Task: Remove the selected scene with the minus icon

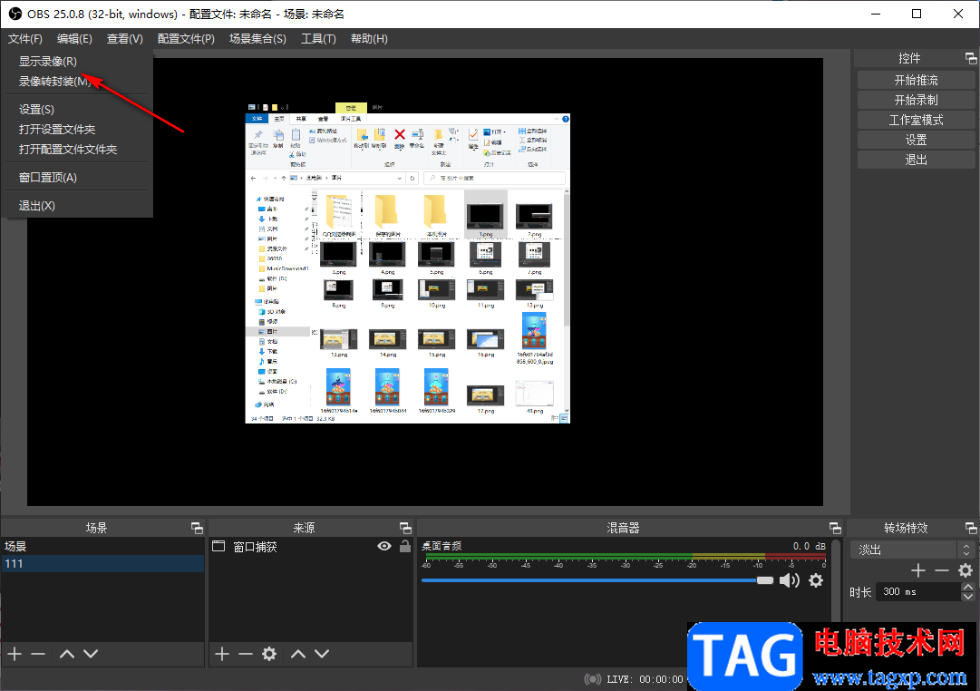Action: [x=38, y=654]
